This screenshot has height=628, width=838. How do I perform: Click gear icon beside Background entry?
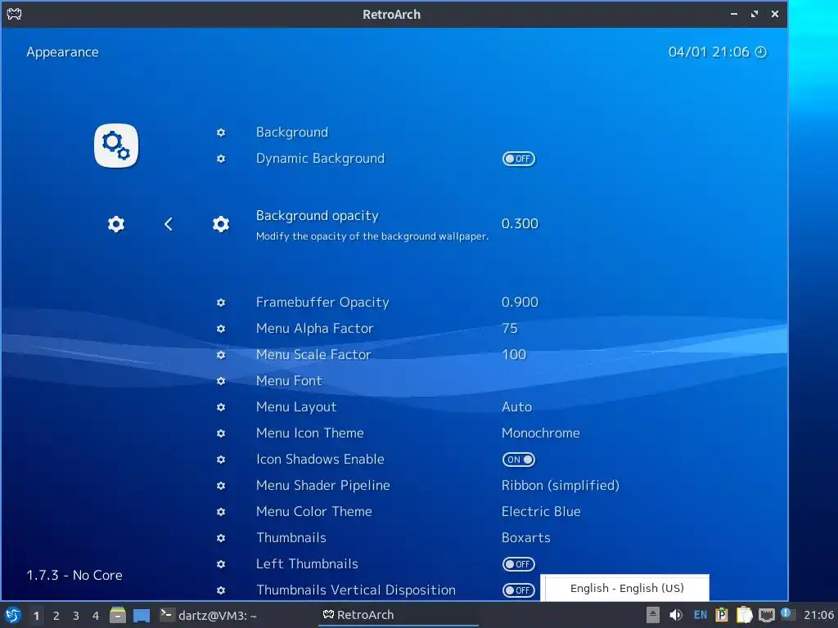tap(221, 132)
